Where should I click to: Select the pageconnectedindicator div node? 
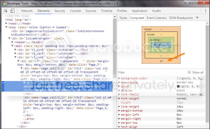tap(58, 33)
